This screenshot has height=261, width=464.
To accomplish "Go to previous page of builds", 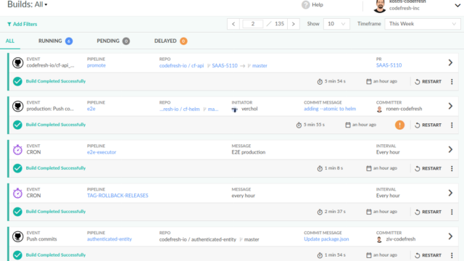I will click(233, 24).
